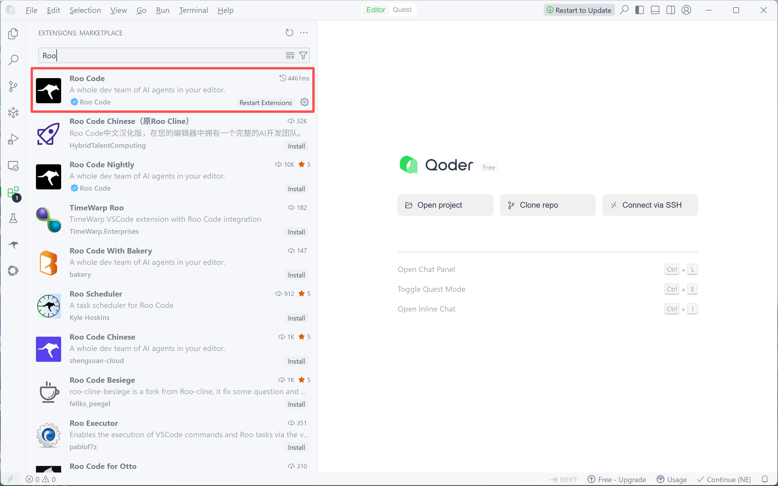Toggle primary side bar visibility
The height and width of the screenshot is (486, 778).
click(639, 10)
